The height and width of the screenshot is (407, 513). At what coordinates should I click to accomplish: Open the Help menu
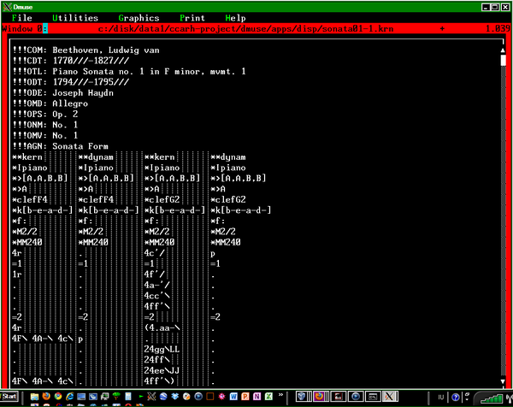pyautogui.click(x=235, y=17)
